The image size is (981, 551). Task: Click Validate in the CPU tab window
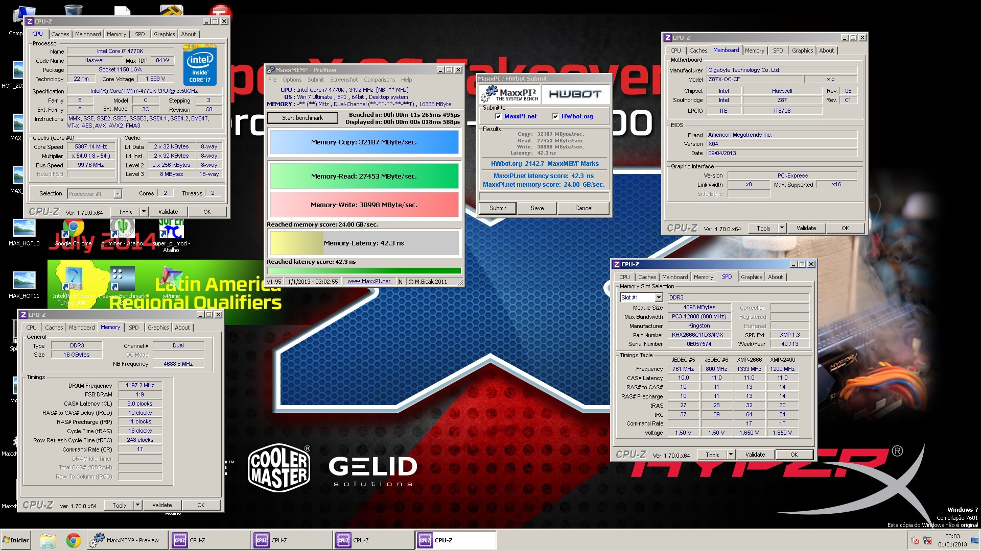(168, 212)
